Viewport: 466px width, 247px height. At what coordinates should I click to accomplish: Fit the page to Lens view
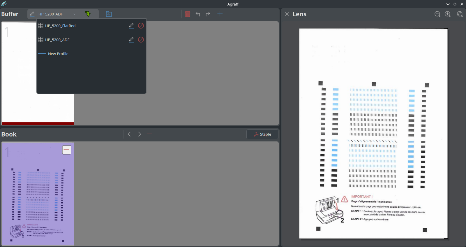460,14
